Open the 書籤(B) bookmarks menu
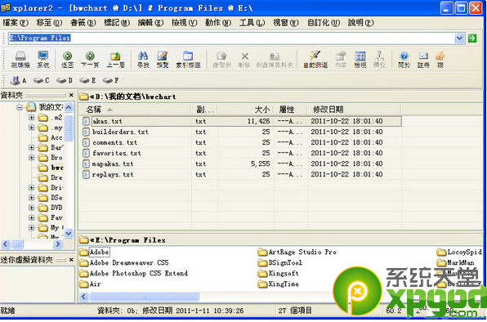This screenshot has width=487, height=322. pyautogui.click(x=83, y=23)
